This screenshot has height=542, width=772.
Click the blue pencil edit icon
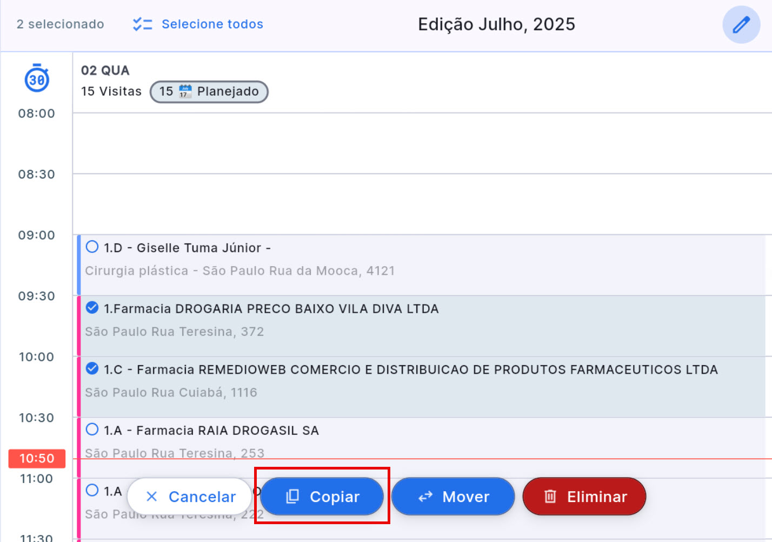coord(741,24)
